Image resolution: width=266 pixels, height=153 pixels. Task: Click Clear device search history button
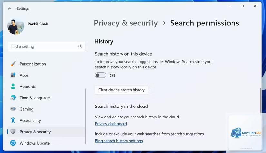coord(122,90)
